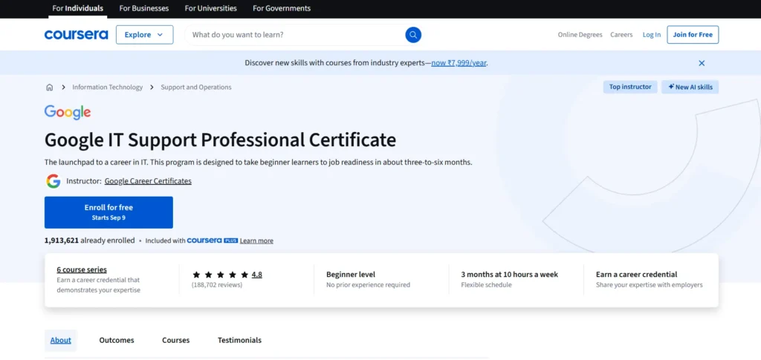The height and width of the screenshot is (360, 761).
Task: Click the blue search magnifier icon
Action: click(413, 35)
